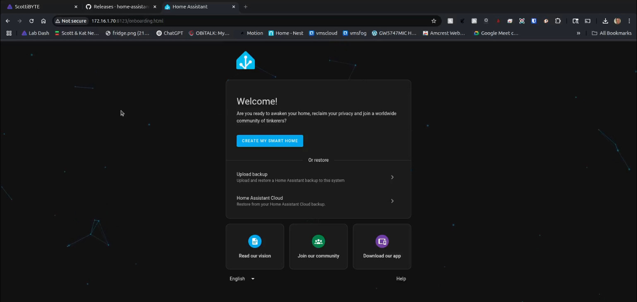Click the red h extension icon

pyautogui.click(x=498, y=21)
